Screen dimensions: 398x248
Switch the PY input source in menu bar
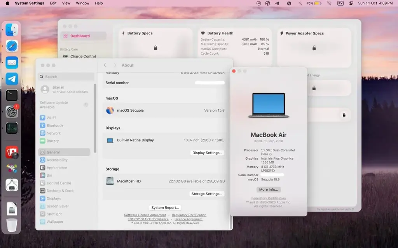point(340,3)
